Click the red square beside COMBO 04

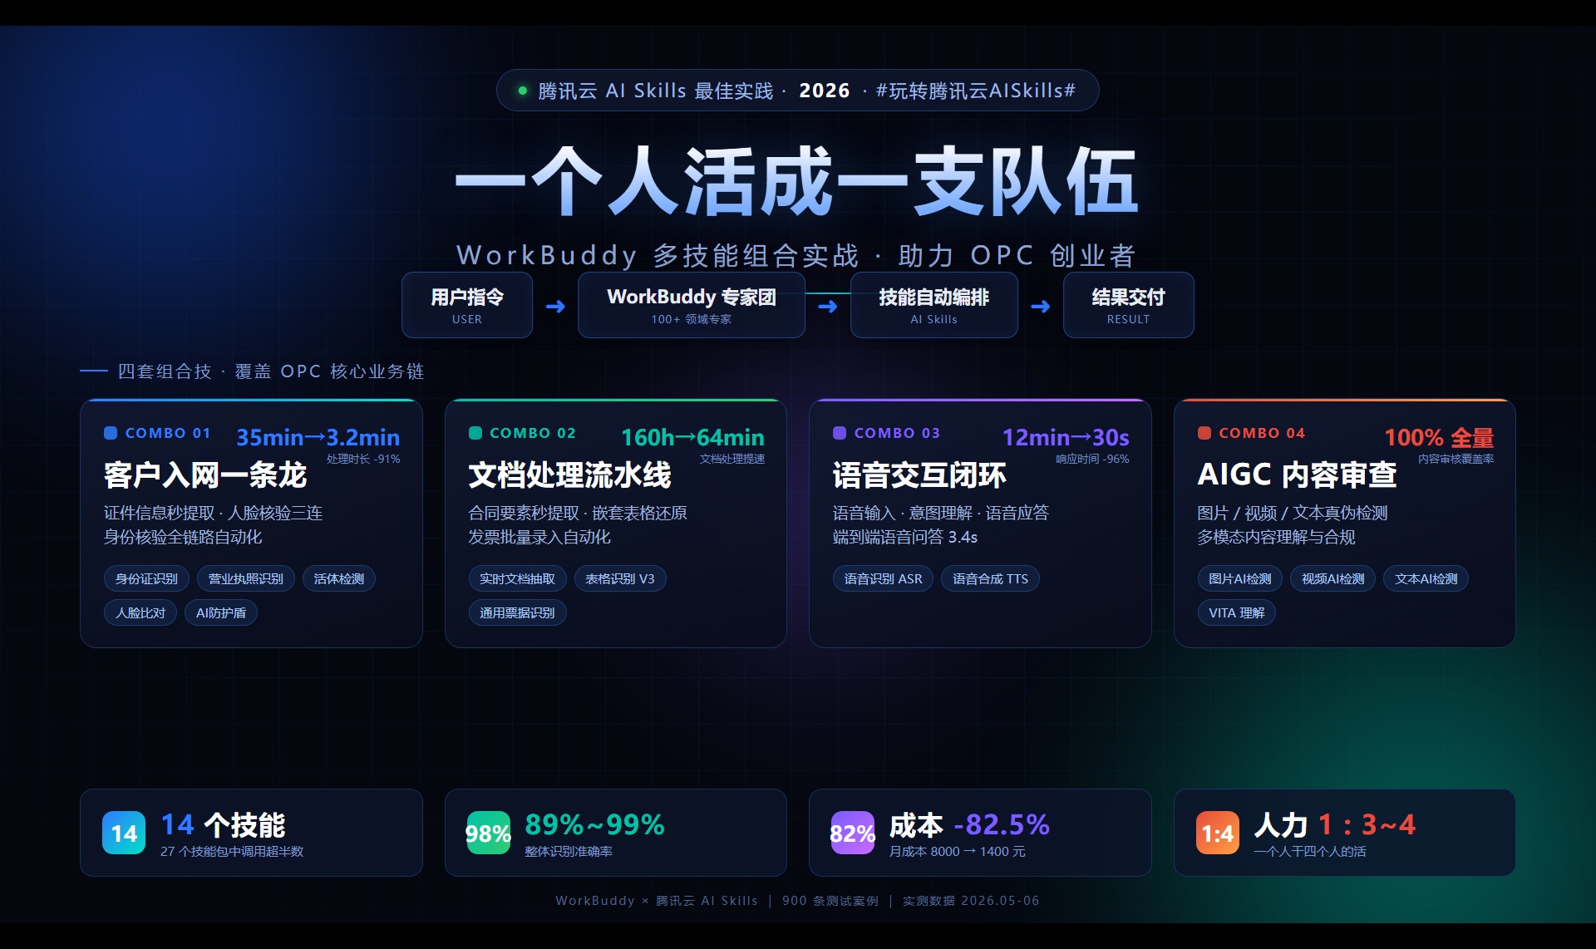1204,433
